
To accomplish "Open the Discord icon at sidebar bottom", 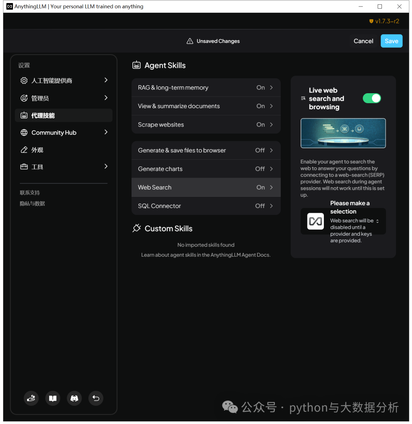I will click(74, 398).
